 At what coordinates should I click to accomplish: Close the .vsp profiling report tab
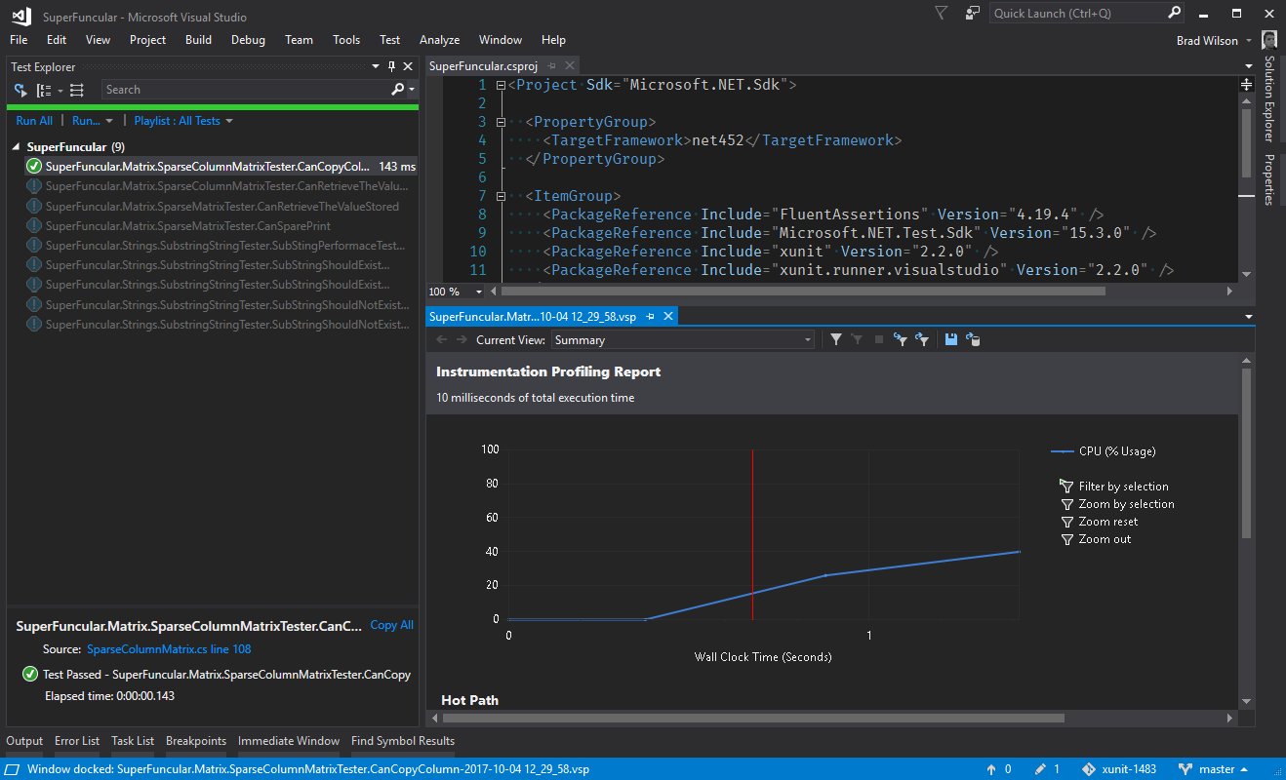[x=668, y=317]
